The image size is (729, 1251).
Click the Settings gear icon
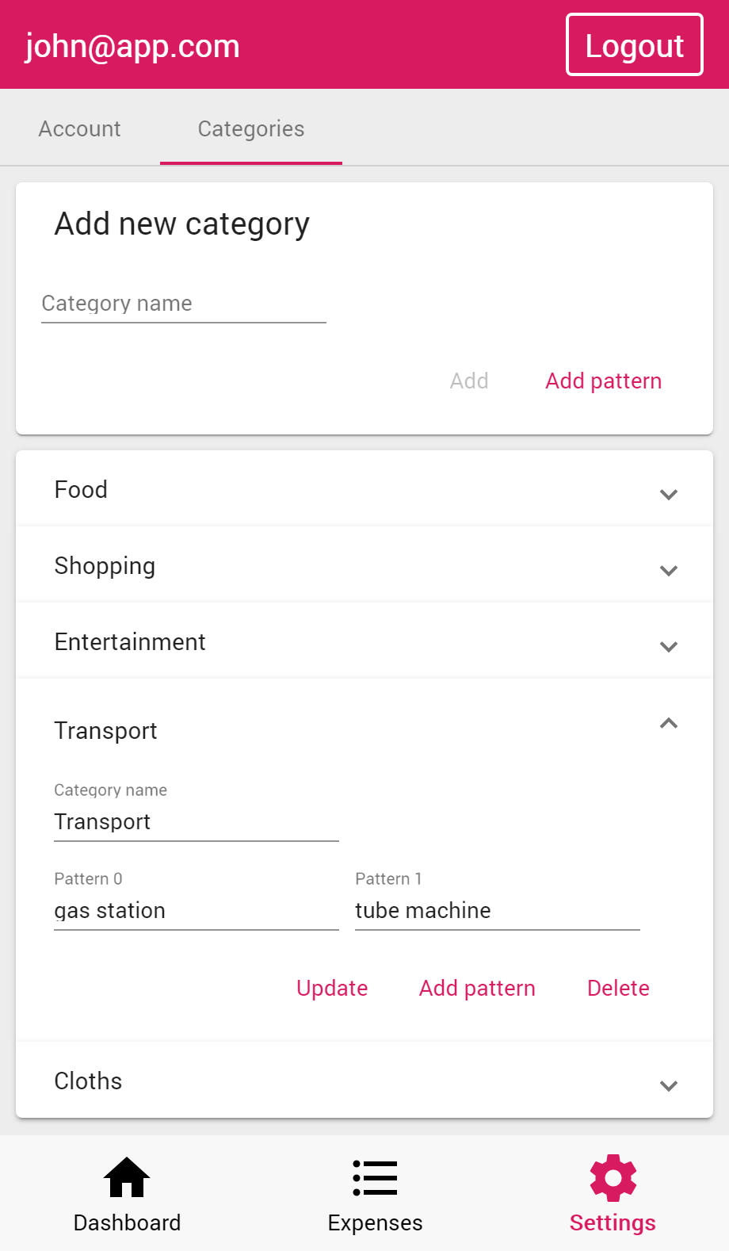click(613, 1177)
